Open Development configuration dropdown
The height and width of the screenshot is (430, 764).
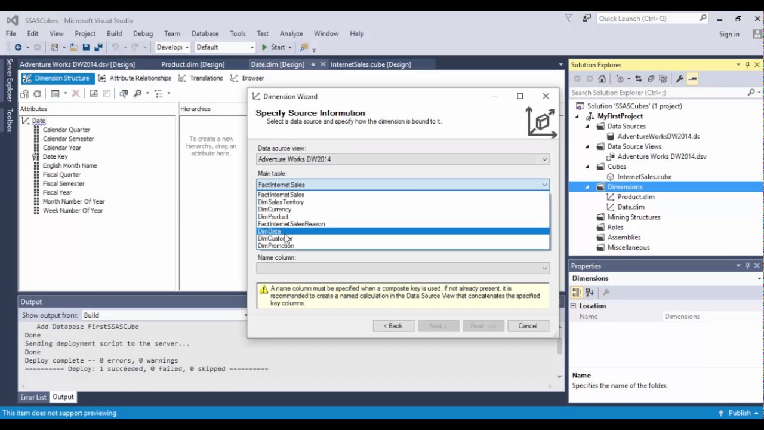click(187, 47)
